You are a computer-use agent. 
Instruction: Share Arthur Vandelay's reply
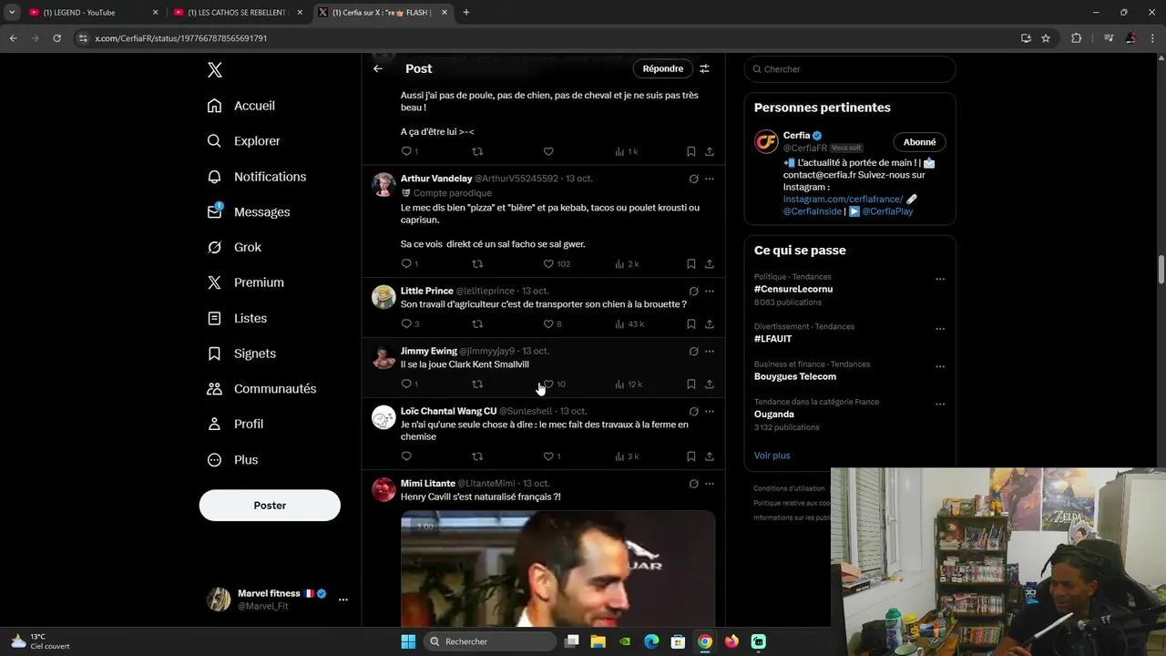click(x=710, y=264)
